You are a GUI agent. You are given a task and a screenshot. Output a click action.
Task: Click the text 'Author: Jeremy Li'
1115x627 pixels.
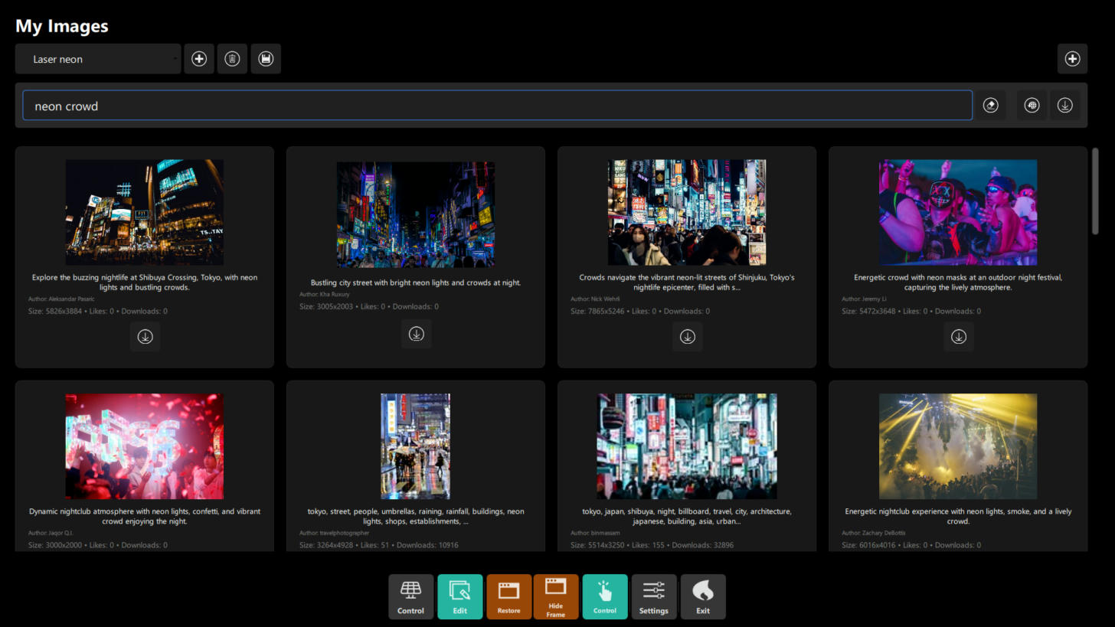point(864,299)
